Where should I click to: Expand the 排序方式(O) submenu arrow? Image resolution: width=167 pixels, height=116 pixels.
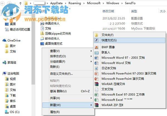coord(91,56)
